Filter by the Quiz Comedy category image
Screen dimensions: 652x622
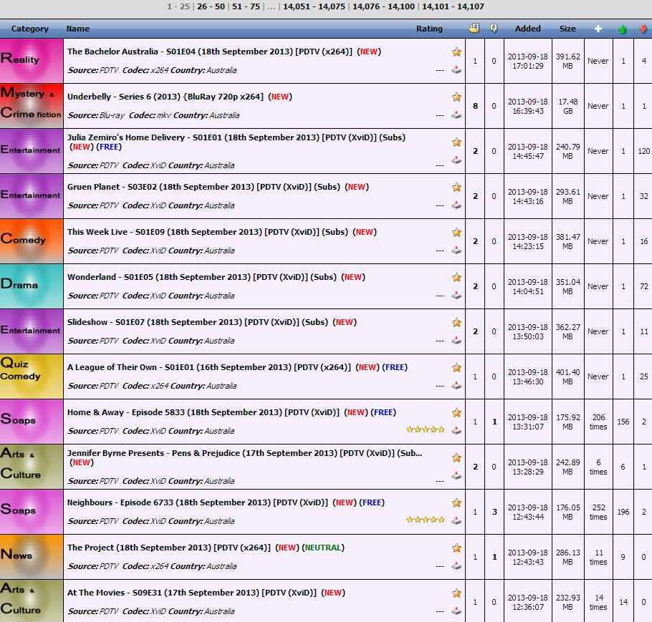click(32, 376)
